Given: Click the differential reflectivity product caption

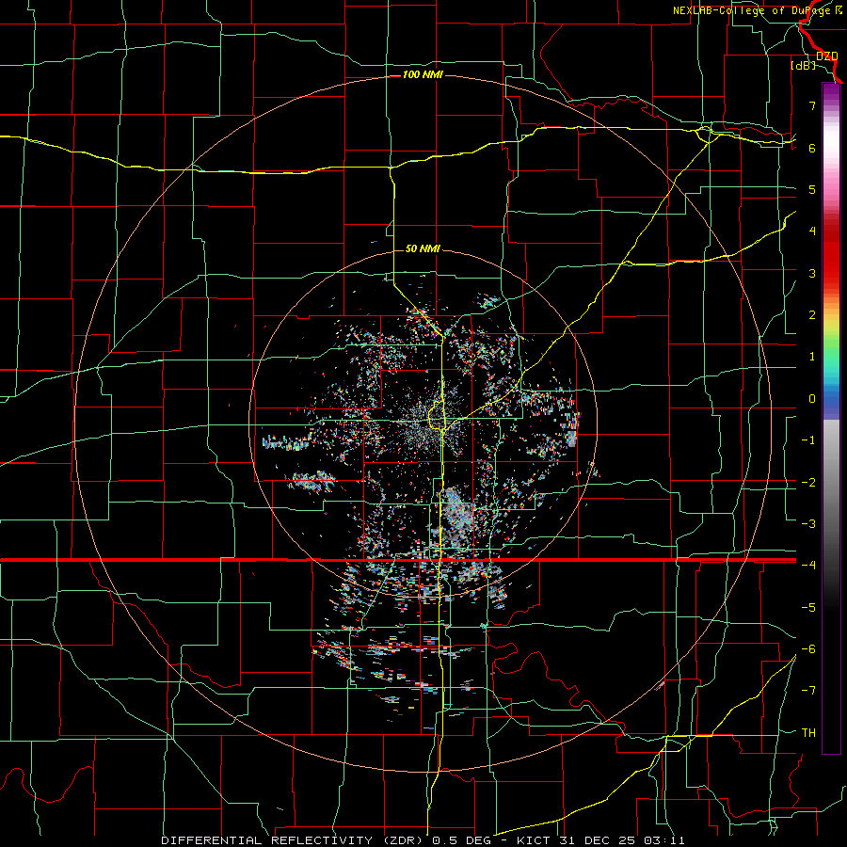Looking at the screenshot, I should click(x=423, y=840).
